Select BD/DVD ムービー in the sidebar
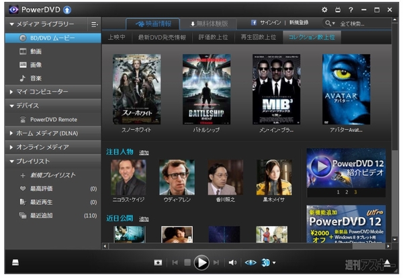This screenshot has height=278, width=403. point(53,38)
